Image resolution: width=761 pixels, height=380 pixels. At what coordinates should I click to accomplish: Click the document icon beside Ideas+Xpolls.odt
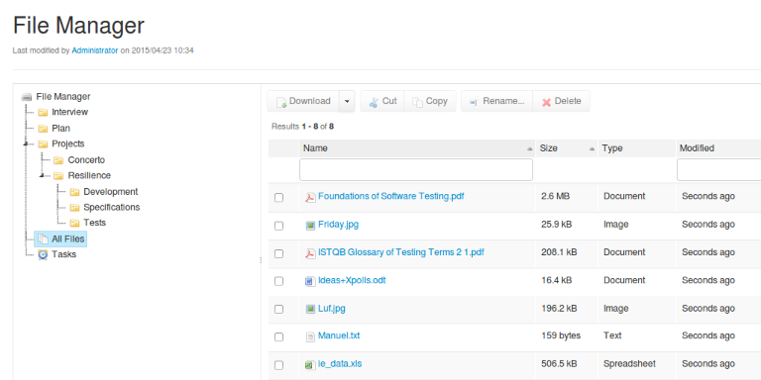[310, 281]
